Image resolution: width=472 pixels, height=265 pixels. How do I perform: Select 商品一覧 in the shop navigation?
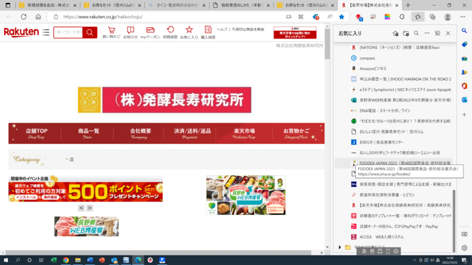[88, 133]
